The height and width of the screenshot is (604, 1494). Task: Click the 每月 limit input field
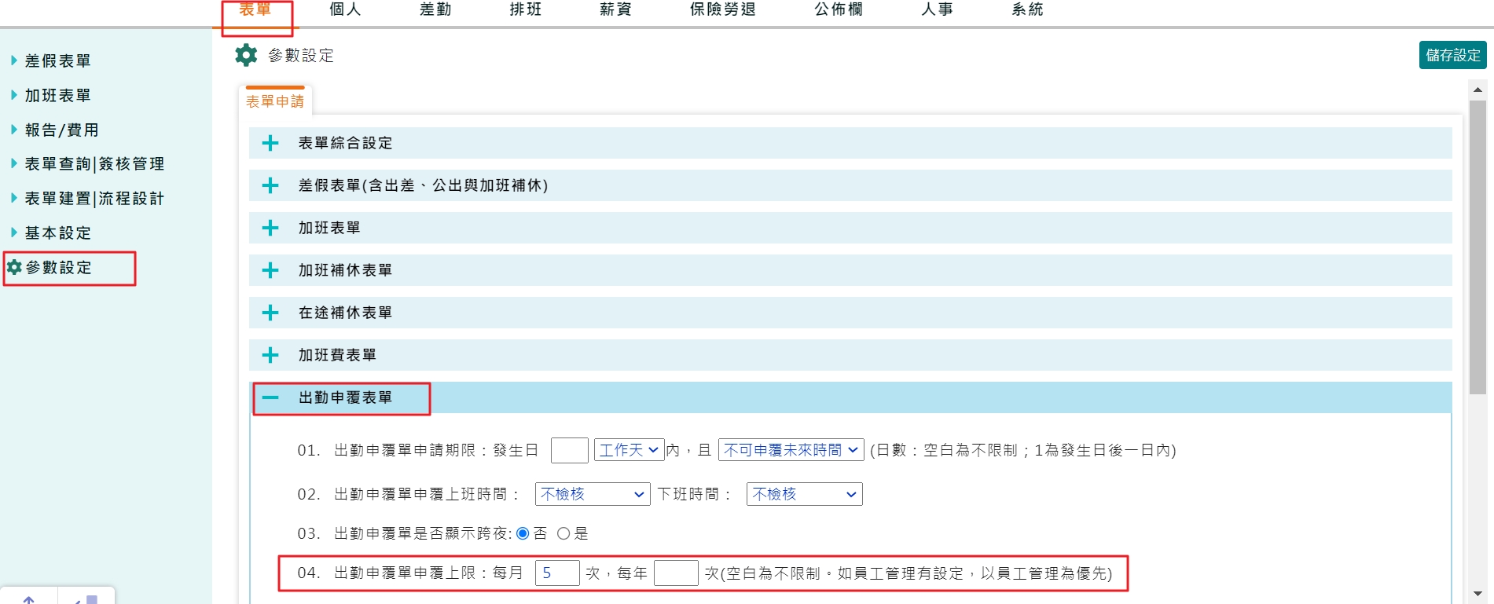point(557,573)
